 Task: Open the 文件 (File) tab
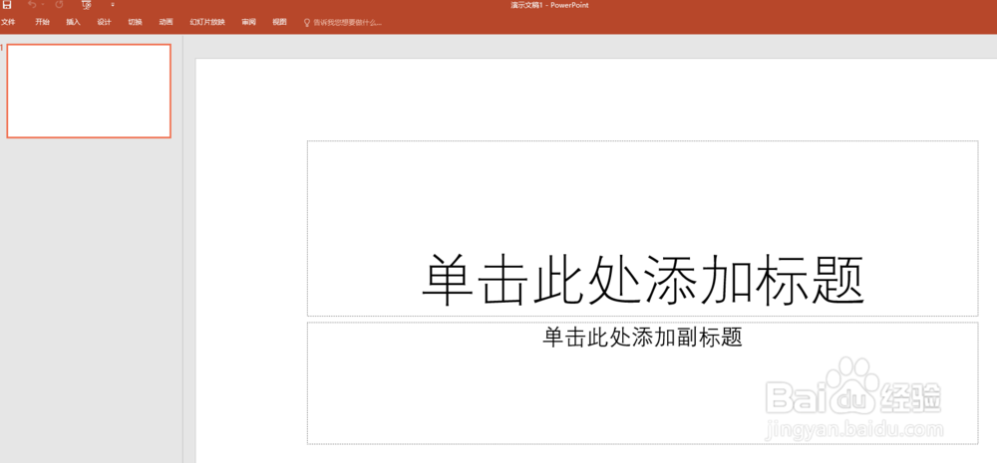(x=8, y=22)
